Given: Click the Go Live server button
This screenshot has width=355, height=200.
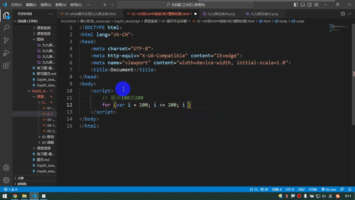Looking at the screenshot, I should [329, 190].
